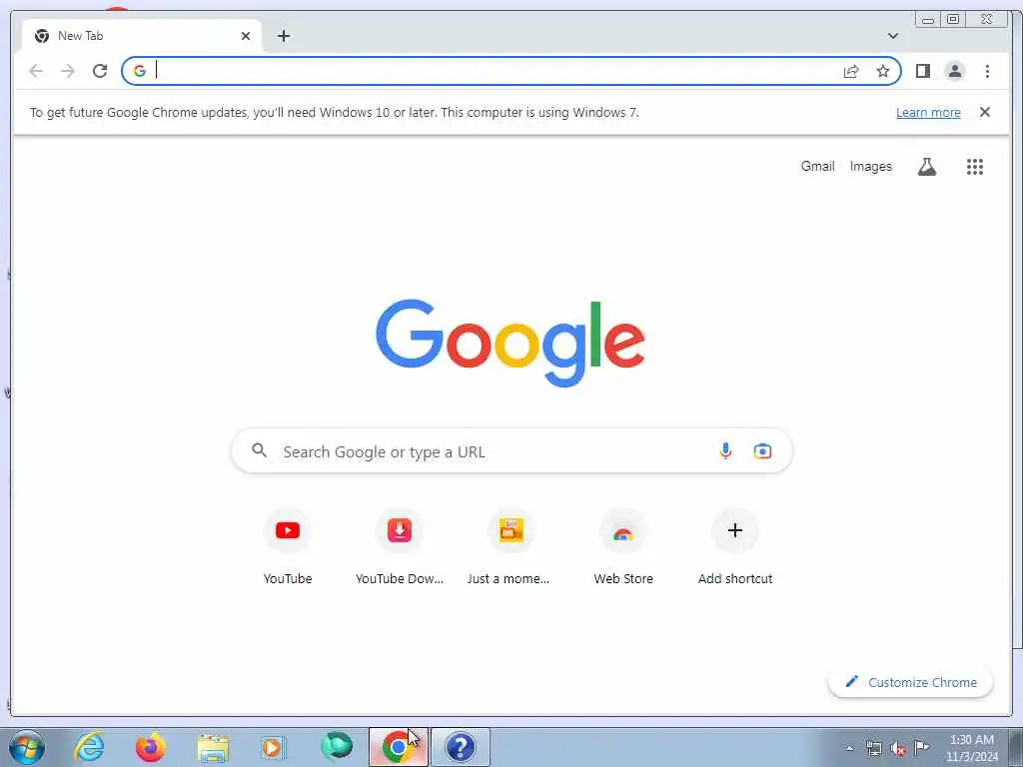Start voice search with microphone icon
This screenshot has height=767, width=1023.
coord(725,450)
